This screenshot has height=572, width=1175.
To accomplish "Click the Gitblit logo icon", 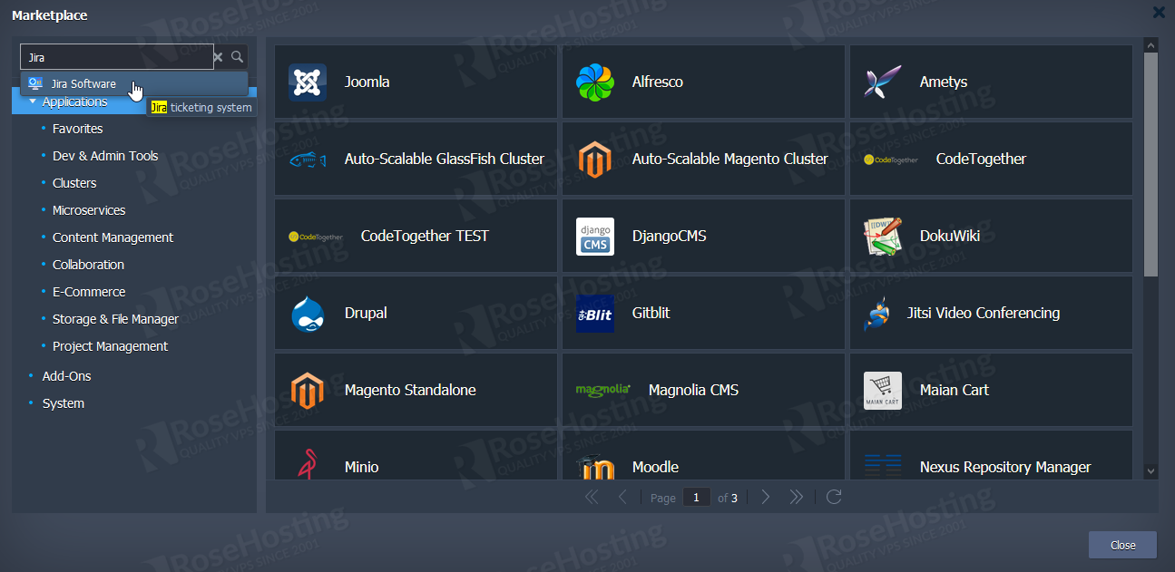I will (x=595, y=314).
